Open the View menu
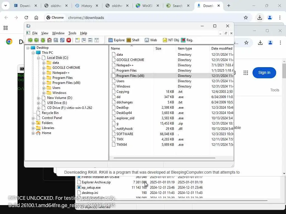Viewport: 286px width, 214px height. (x=45, y=33)
